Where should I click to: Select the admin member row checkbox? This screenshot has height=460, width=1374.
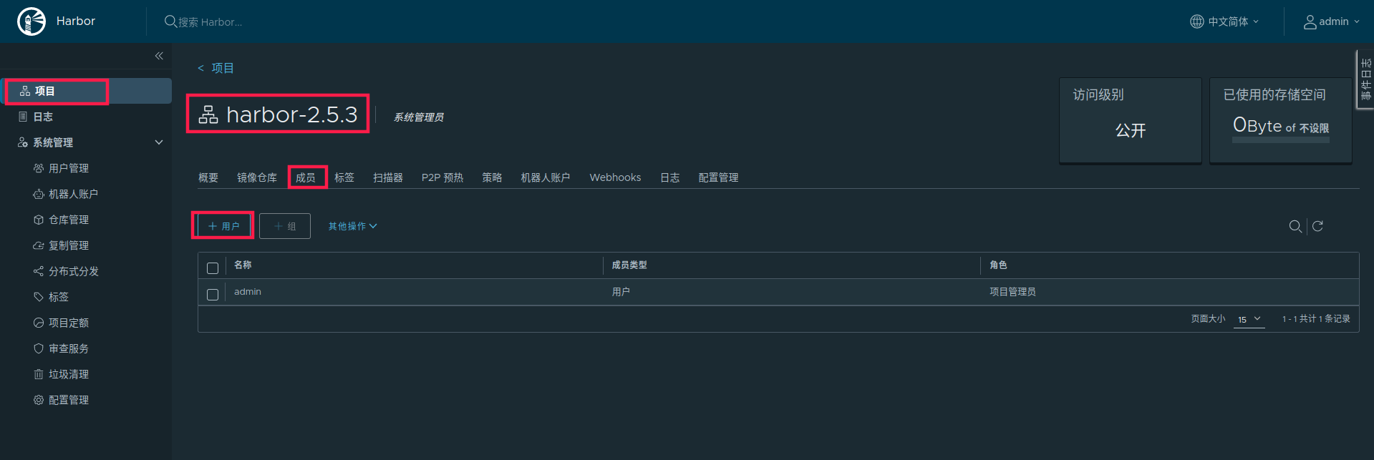click(x=213, y=295)
